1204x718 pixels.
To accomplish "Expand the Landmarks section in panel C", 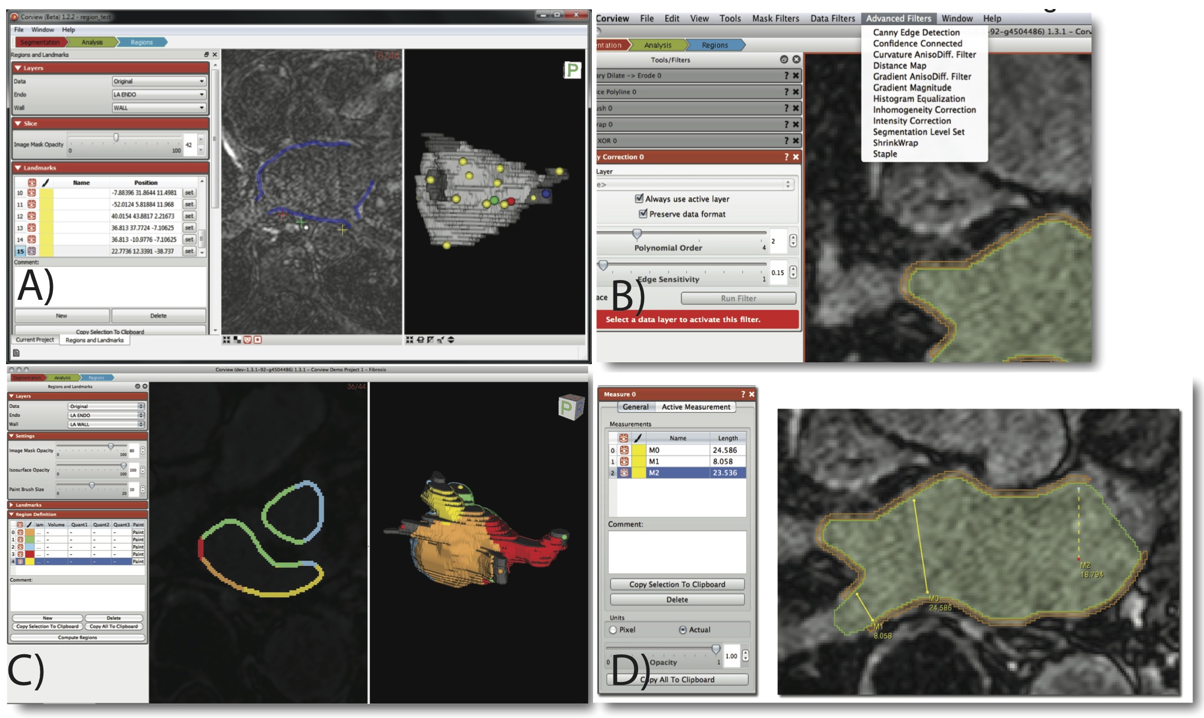I will coord(11,505).
